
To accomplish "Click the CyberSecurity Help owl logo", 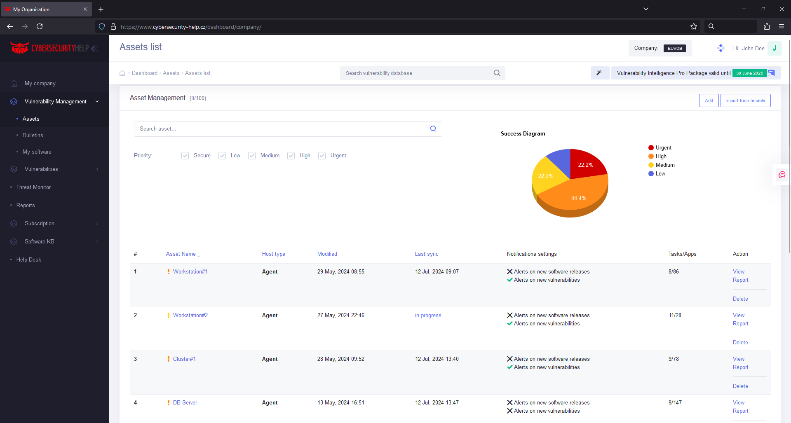I will [x=19, y=48].
